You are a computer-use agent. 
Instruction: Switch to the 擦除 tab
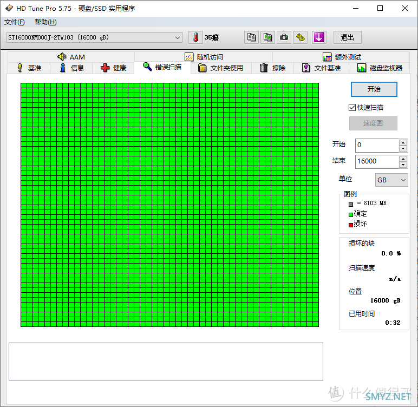[x=272, y=68]
